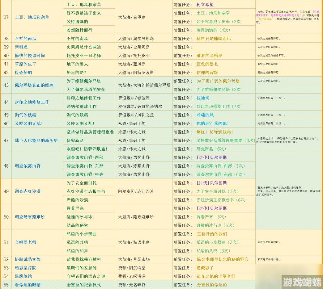Click prerequisite 隐藏影子
The width and height of the screenshot is (323, 289).
pyautogui.click(x=205, y=268)
